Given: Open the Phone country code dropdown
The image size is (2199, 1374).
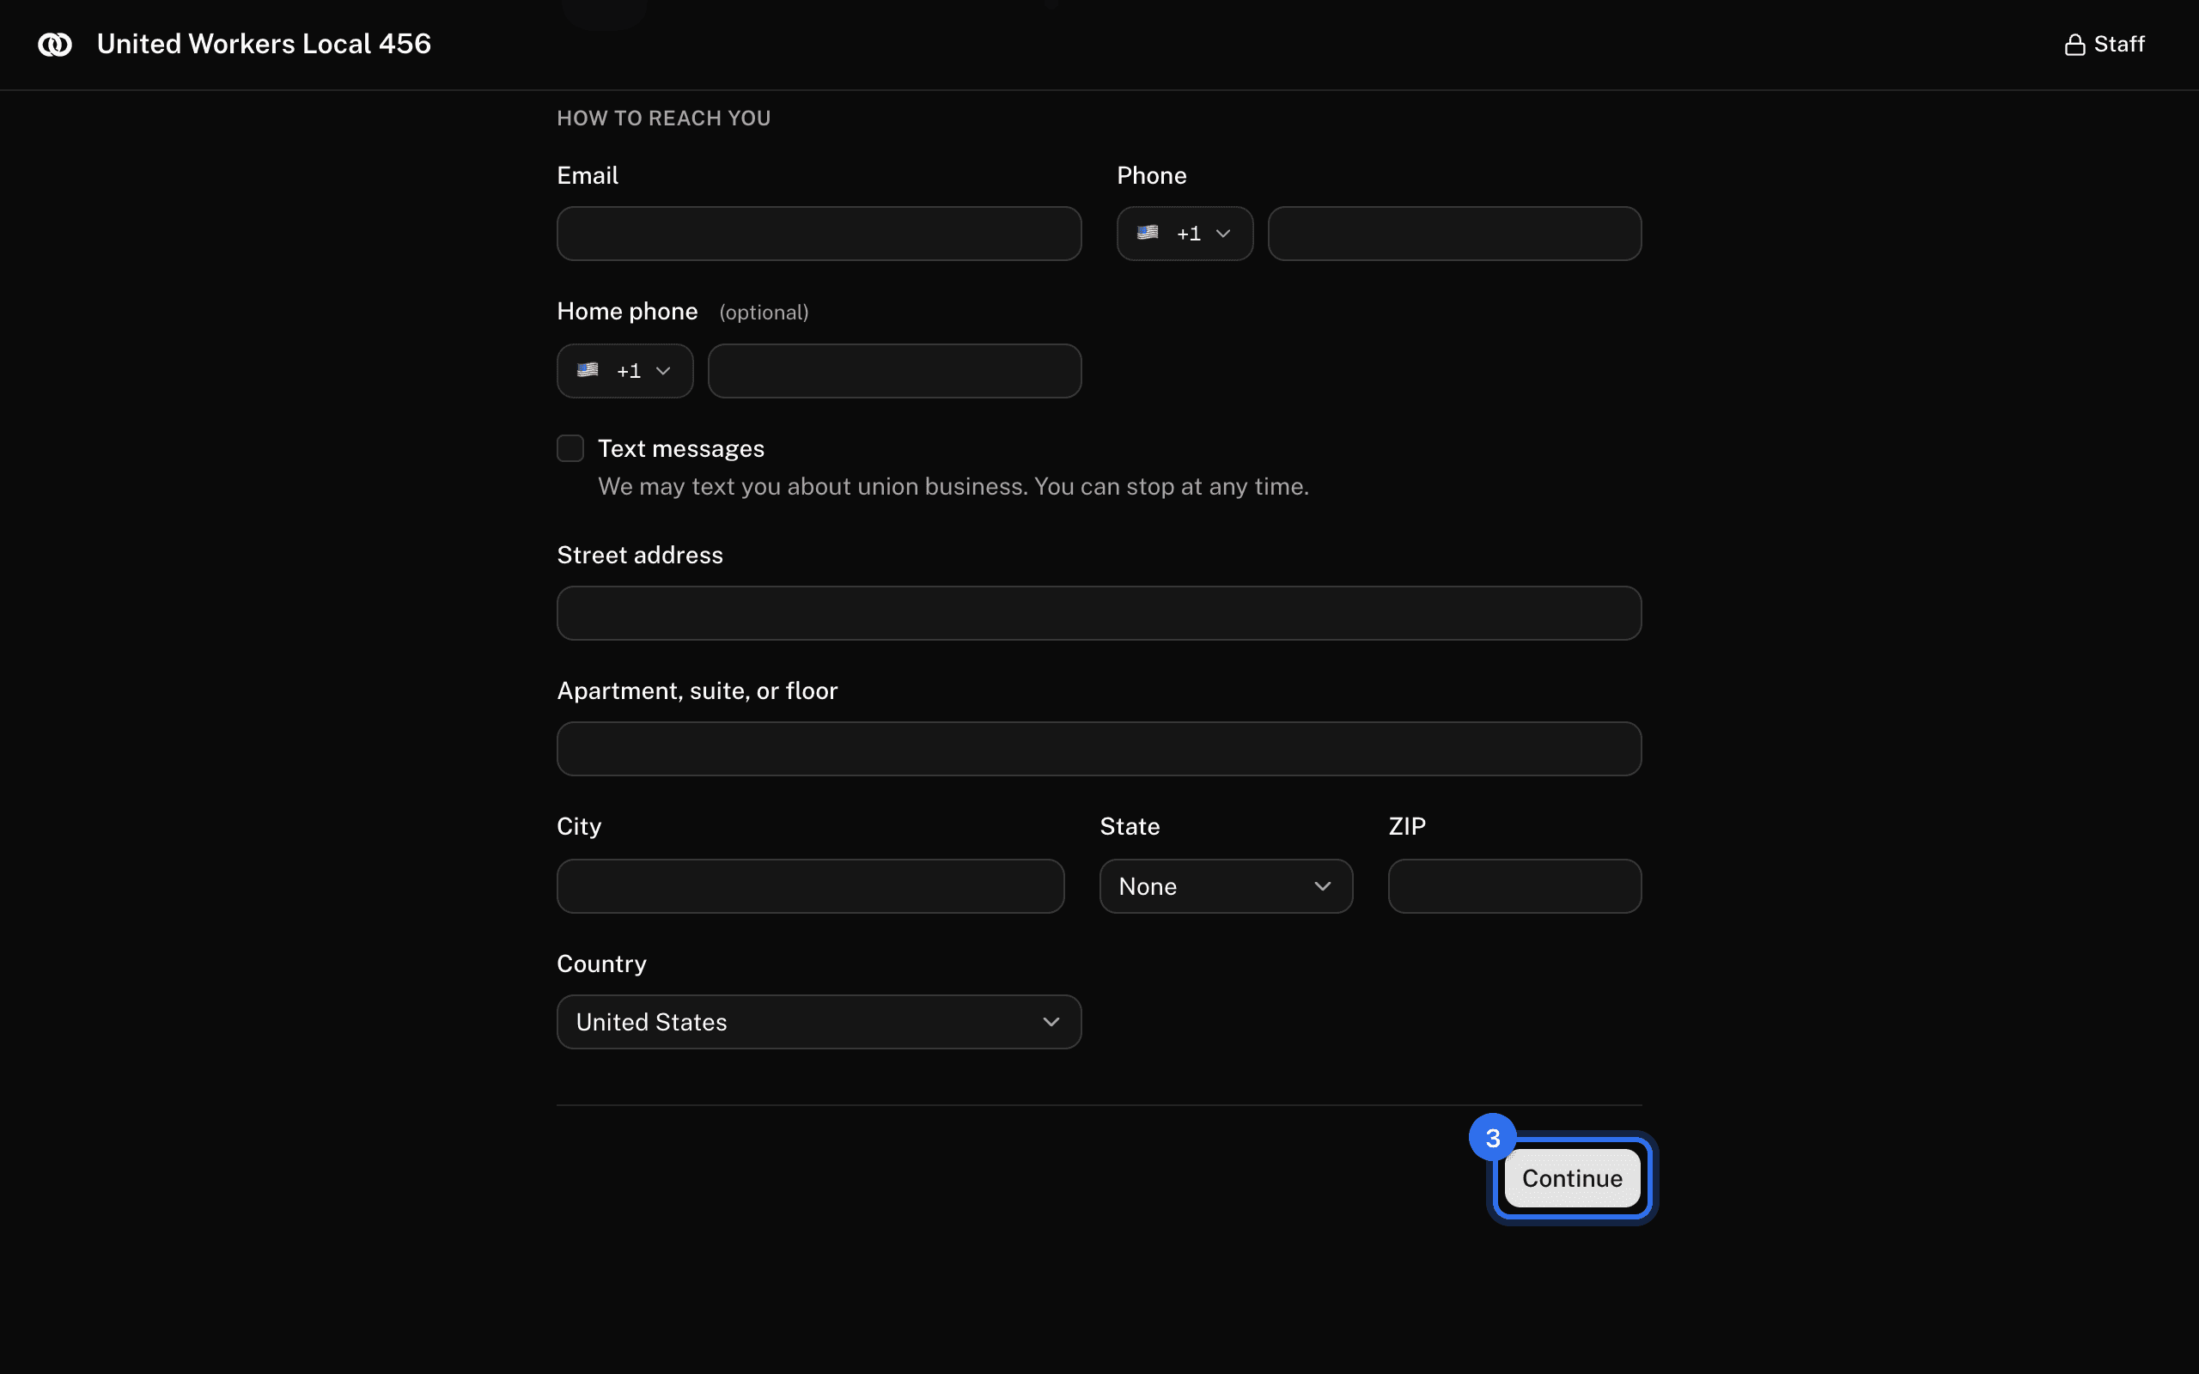Looking at the screenshot, I should (1185, 234).
